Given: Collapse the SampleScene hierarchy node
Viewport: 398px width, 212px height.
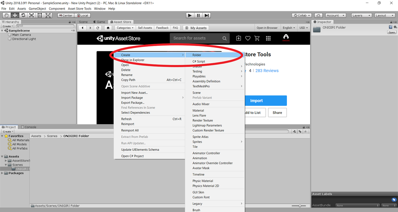Looking at the screenshot, I should (3, 30).
